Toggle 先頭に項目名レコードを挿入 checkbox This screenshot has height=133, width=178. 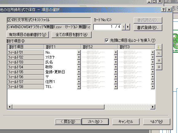point(107,40)
